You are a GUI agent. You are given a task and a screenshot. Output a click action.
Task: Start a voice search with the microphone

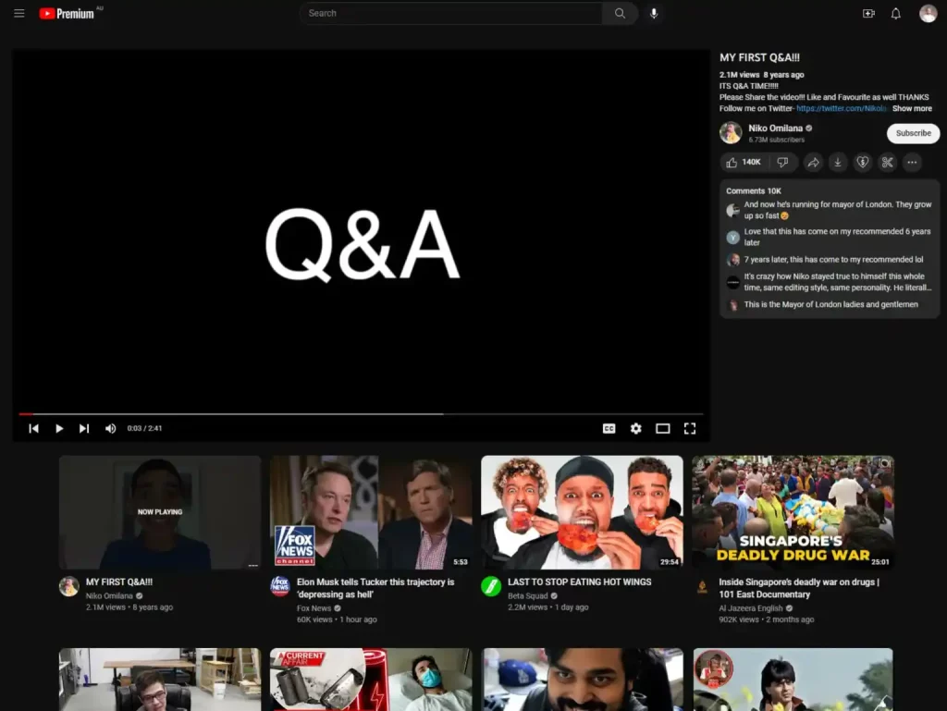pos(654,14)
